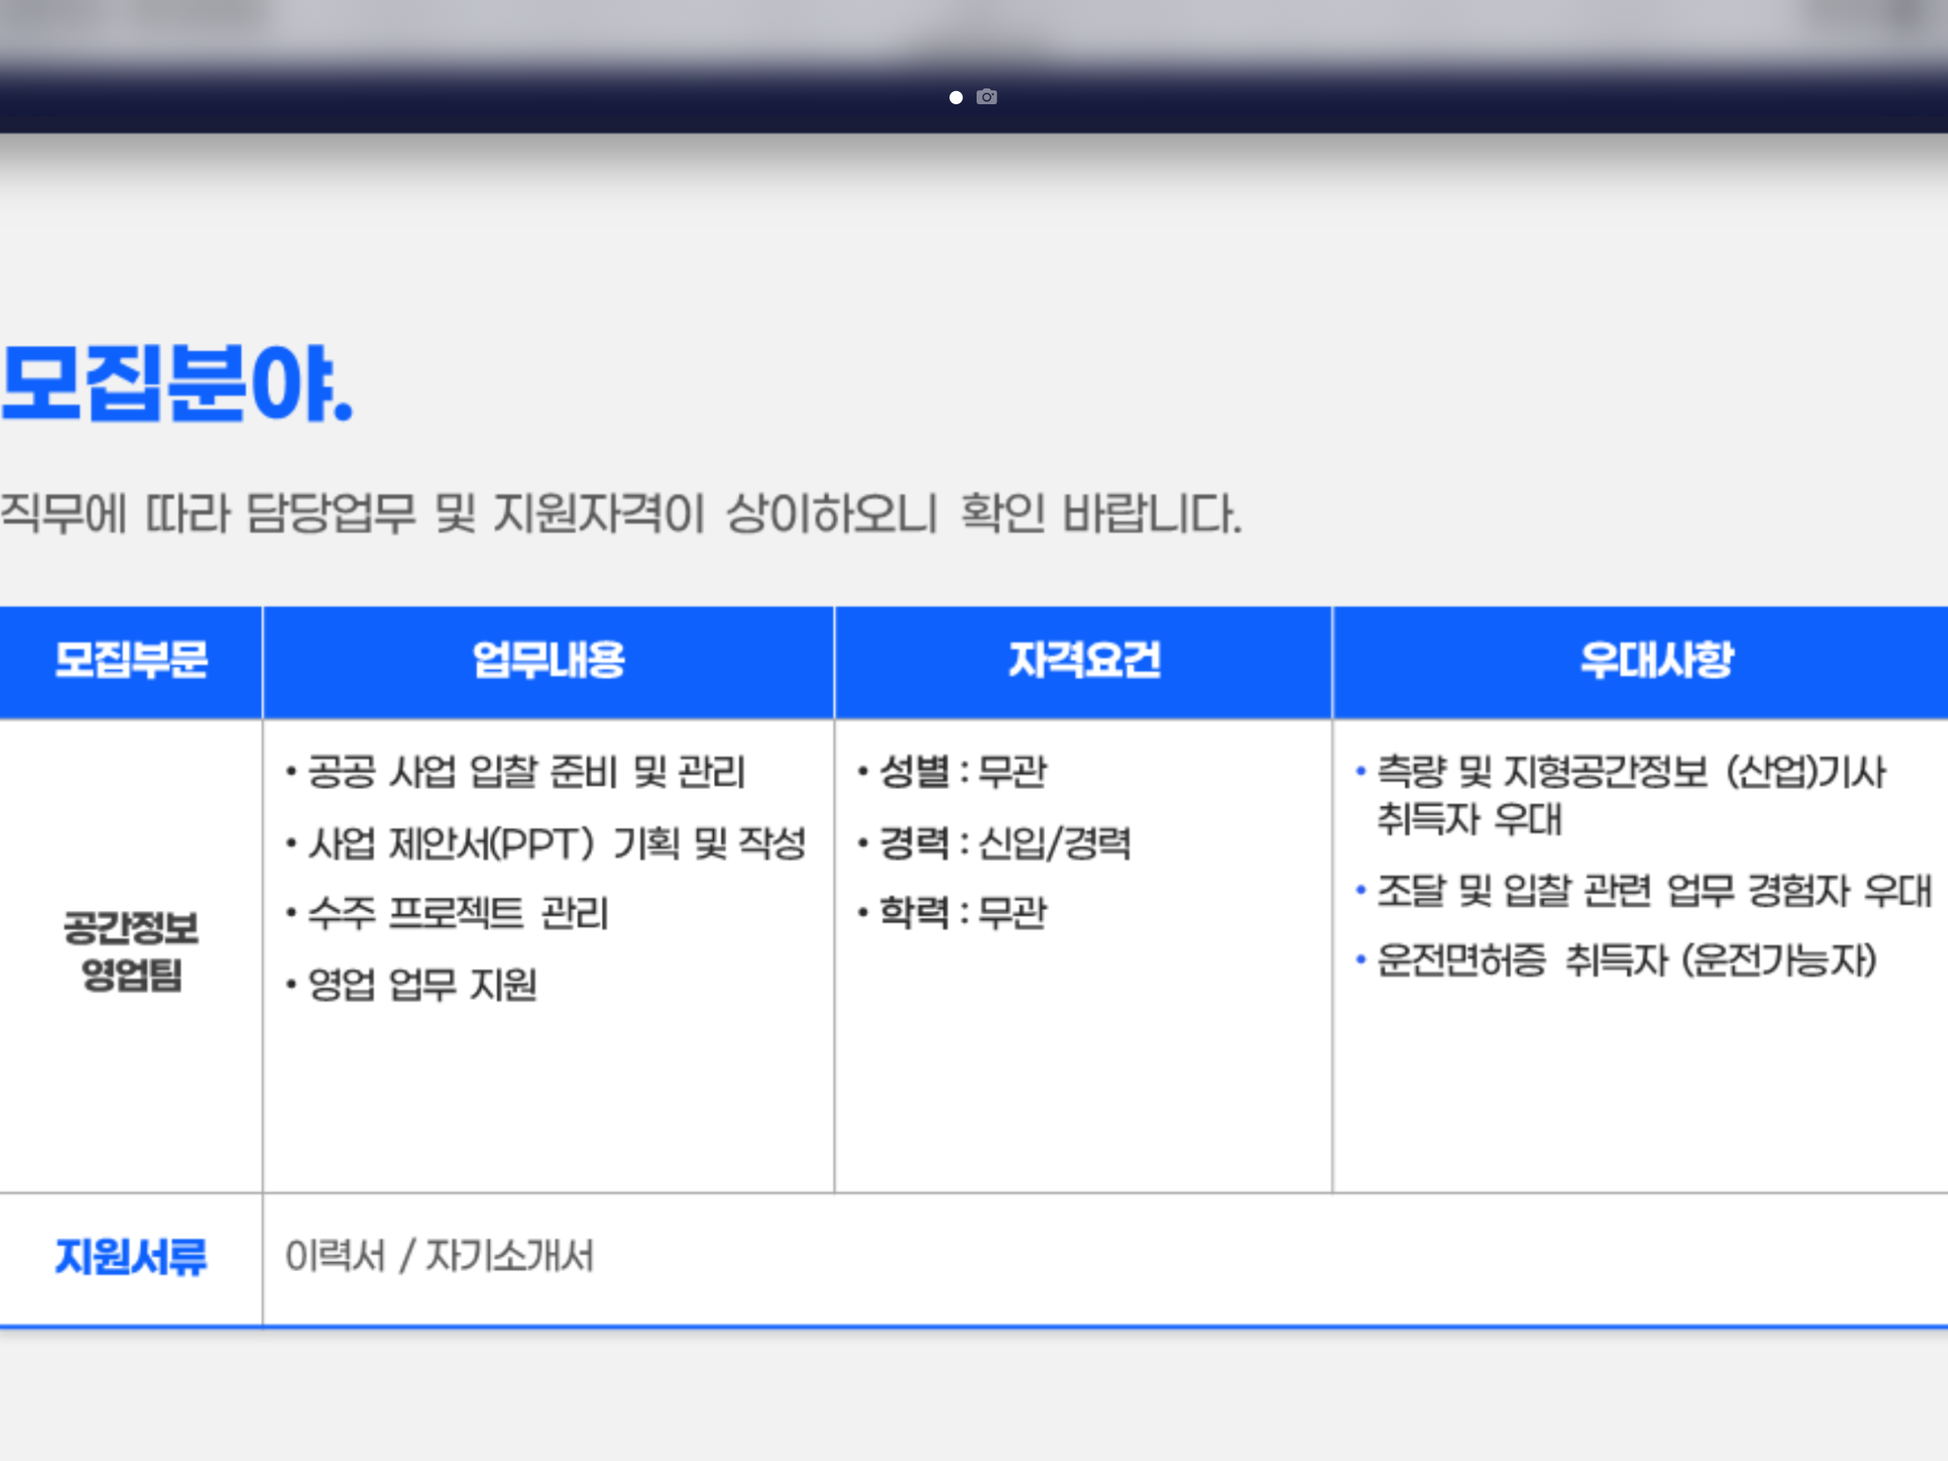1948x1461 pixels.
Task: Click the 영업 업무 지원 line
Action: [x=422, y=984]
